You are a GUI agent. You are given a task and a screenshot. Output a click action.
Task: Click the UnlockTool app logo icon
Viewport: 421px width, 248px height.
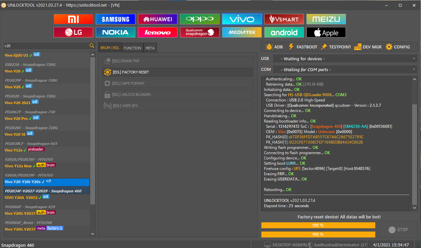coord(4,5)
